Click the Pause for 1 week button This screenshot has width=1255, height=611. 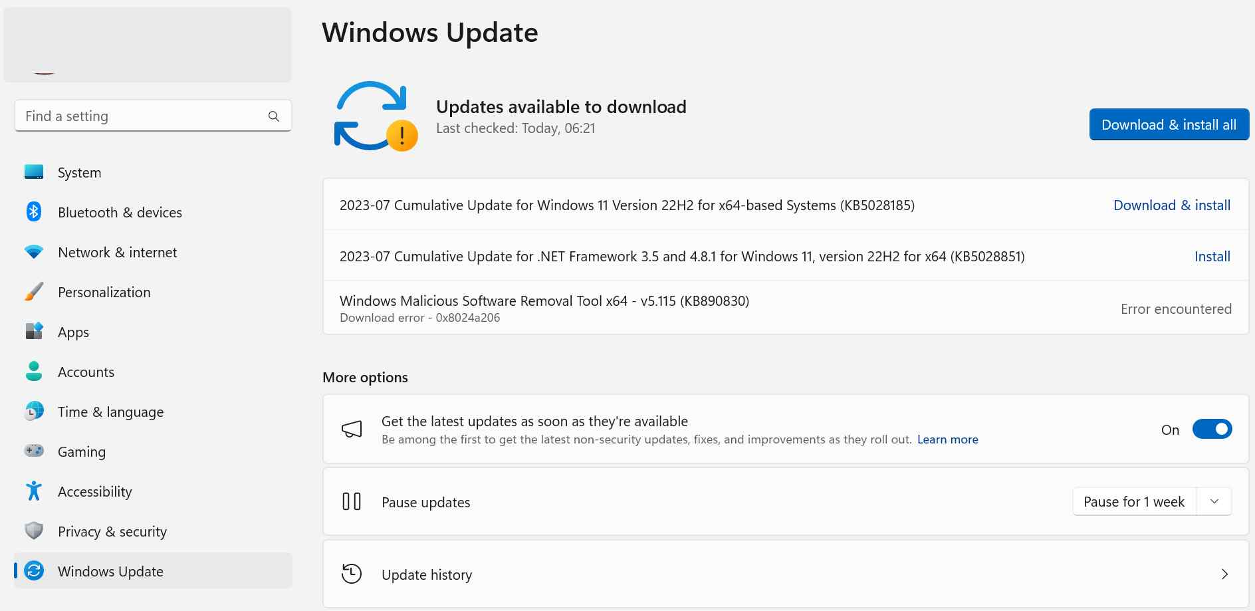[x=1133, y=501]
